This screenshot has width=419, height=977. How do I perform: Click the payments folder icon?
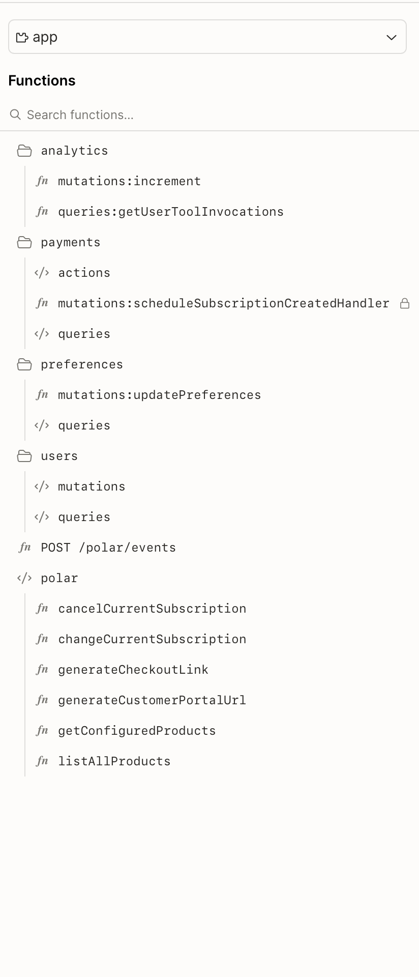tap(24, 242)
